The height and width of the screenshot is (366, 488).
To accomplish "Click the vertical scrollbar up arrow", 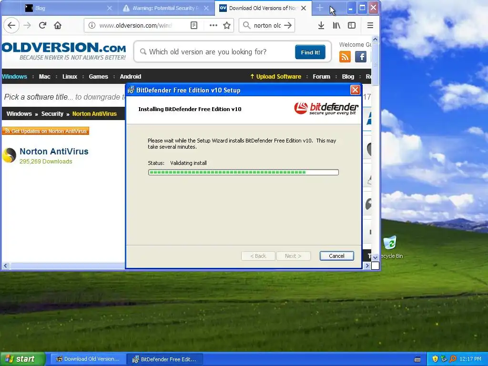I will click(375, 40).
